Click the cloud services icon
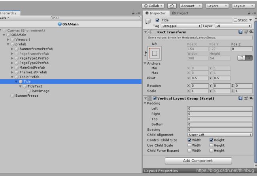This screenshot has height=176, width=257. (172, 6)
